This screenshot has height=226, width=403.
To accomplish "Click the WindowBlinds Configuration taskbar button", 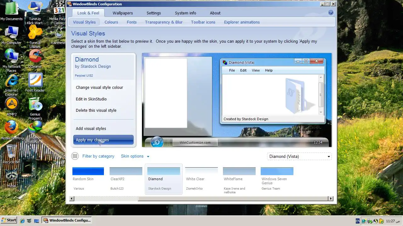I will [67, 220].
